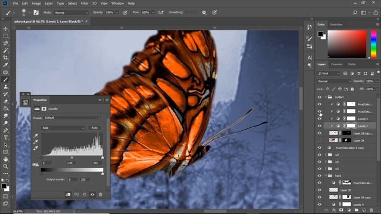
Task: Expand the w3 group
Action: pos(326,155)
